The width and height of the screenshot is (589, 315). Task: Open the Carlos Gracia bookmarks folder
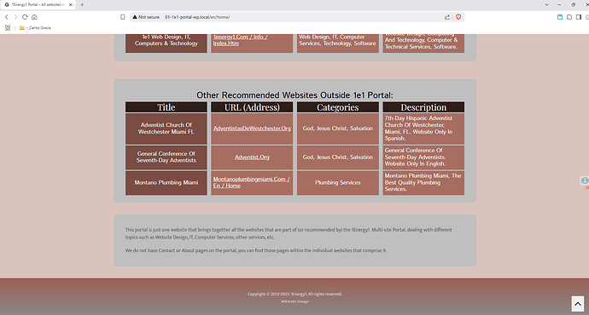pos(35,28)
